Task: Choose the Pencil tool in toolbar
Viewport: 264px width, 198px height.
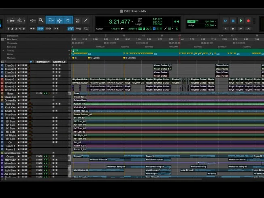Action: tap(86, 21)
